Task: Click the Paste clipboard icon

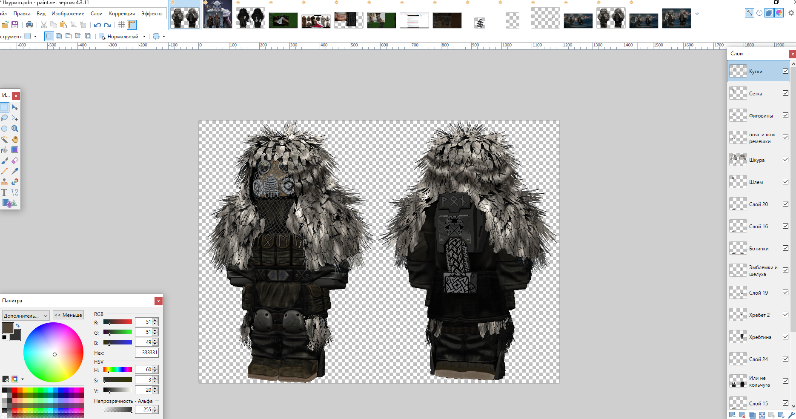Action: [63, 25]
